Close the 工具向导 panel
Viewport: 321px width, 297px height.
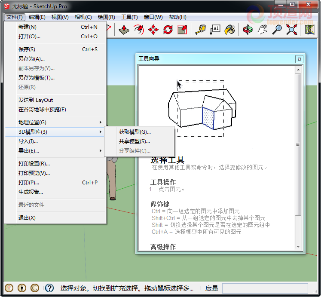point(299,59)
